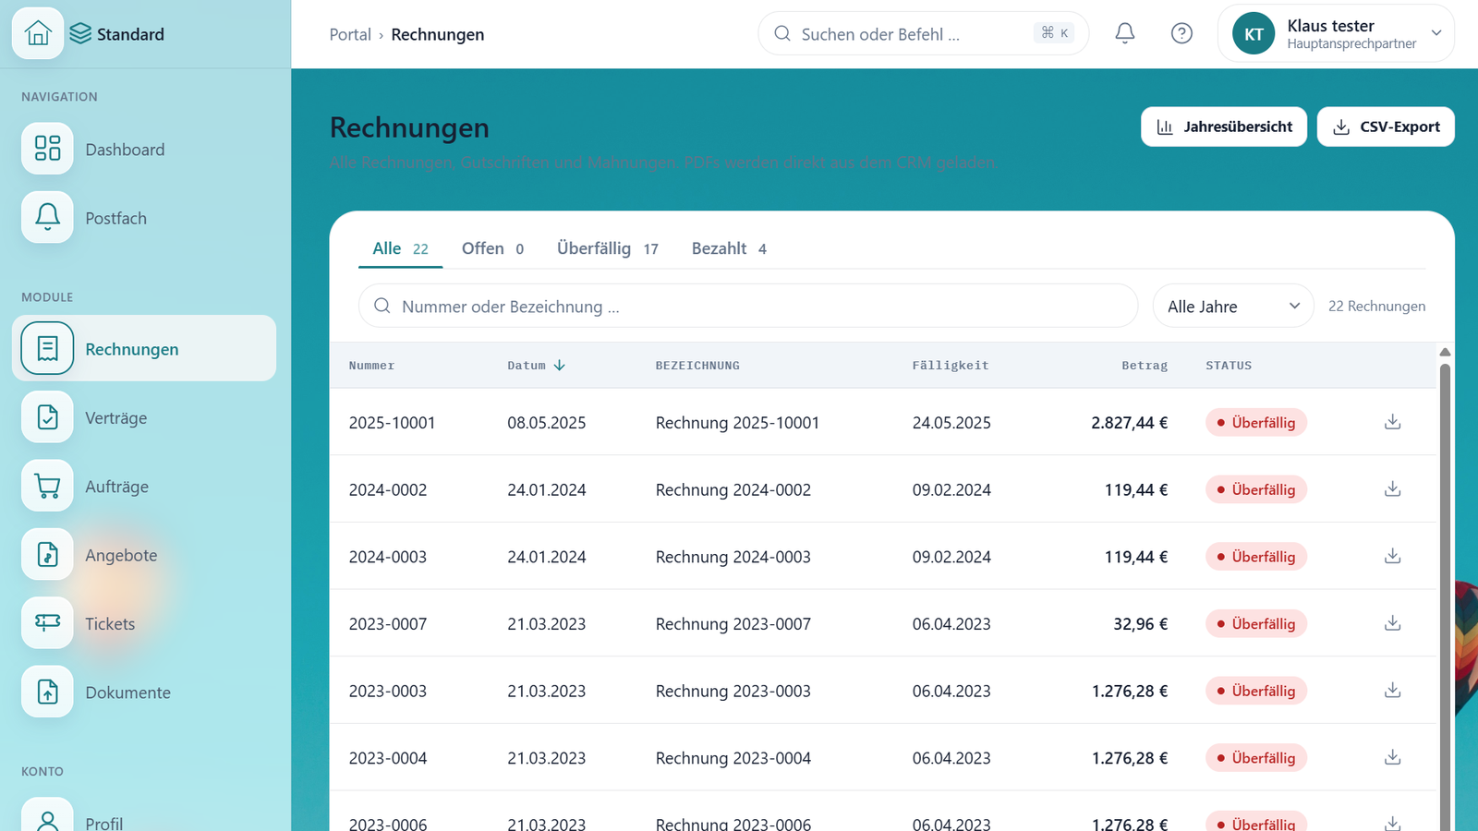This screenshot has height=831, width=1478.
Task: Click the Nummer column header
Action: [371, 366]
